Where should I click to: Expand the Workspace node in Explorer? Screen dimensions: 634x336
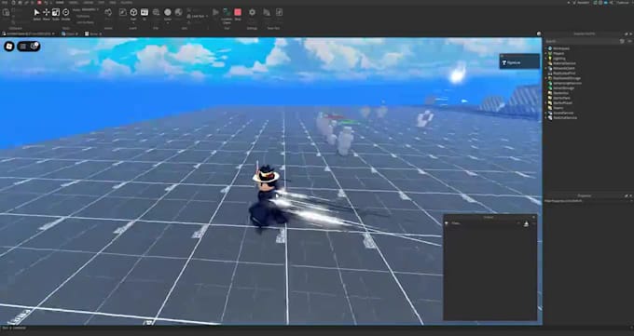click(545, 48)
